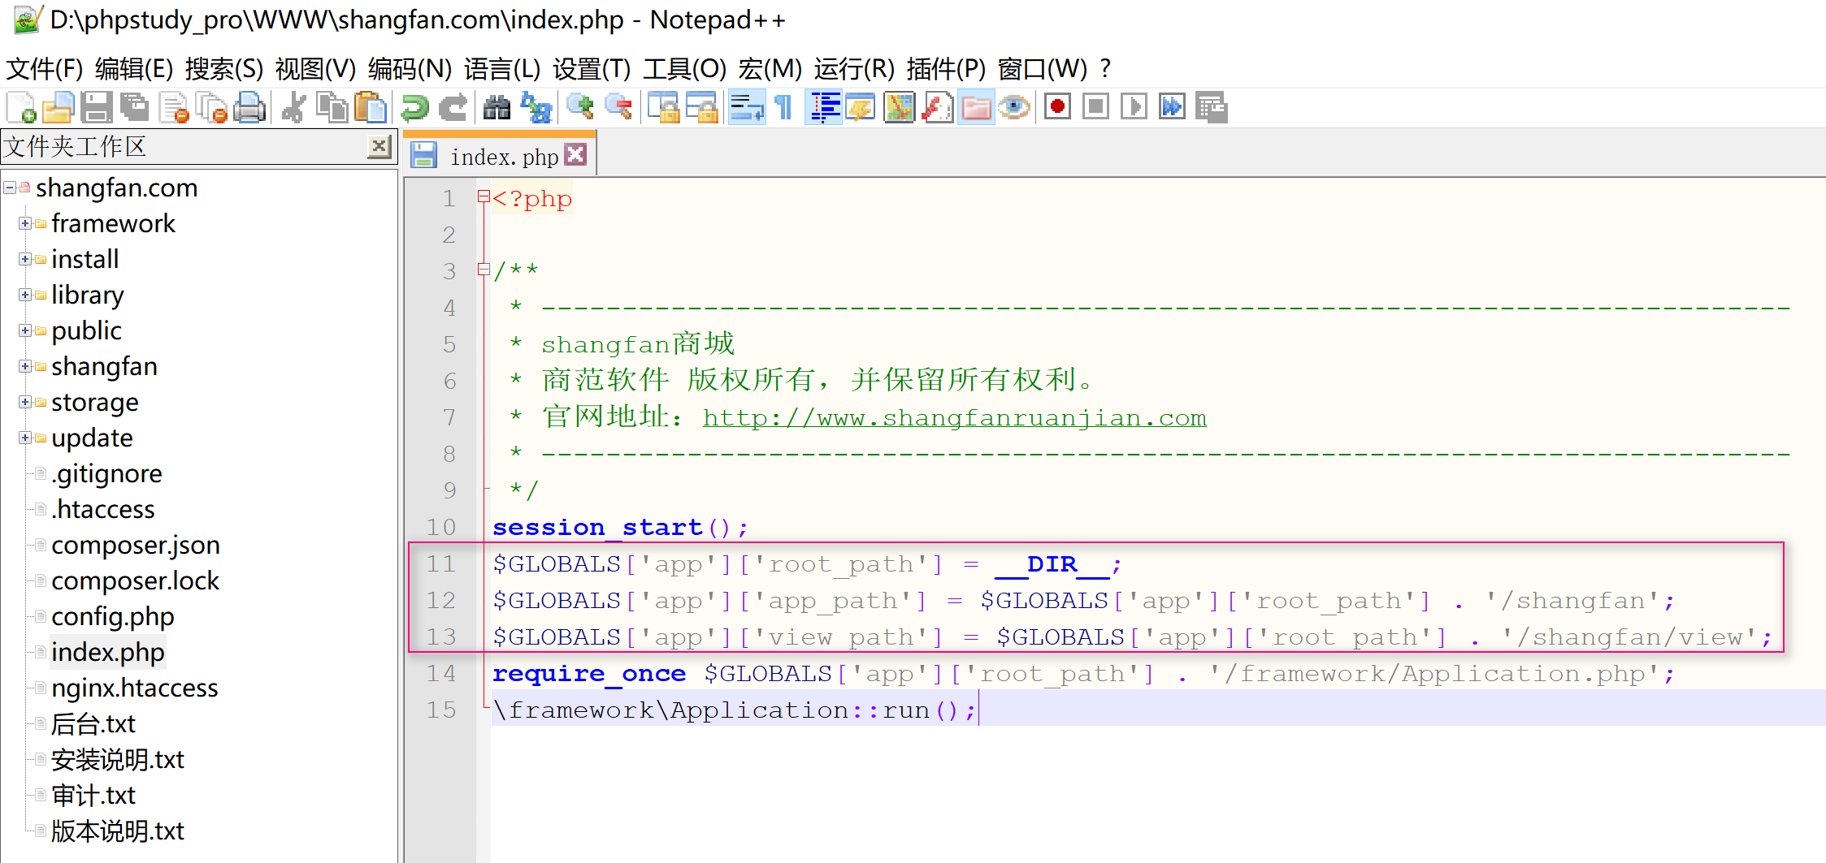Screen dimensions: 1826x863
Task: Open the shangfanruanjian.com link in comment
Action: [954, 418]
